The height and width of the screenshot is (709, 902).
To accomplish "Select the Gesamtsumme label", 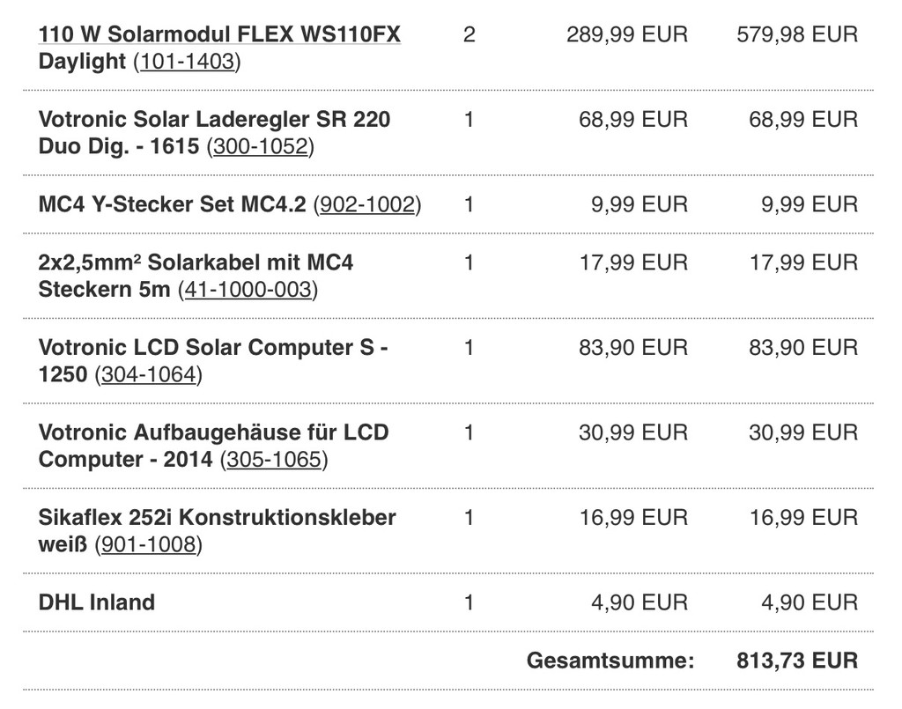I will click(610, 661).
